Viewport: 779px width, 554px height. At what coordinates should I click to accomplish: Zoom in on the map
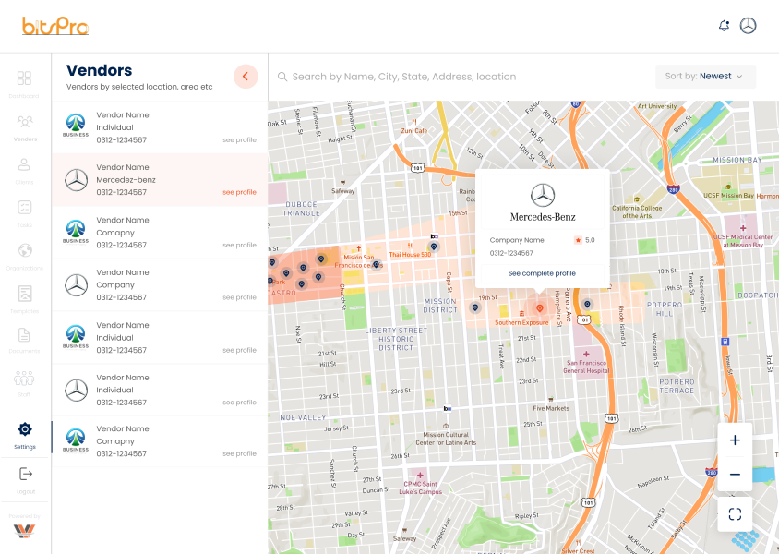coord(735,440)
